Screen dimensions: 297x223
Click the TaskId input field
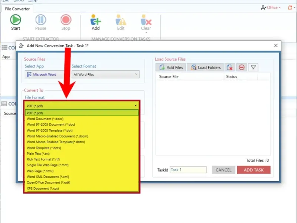[188, 170]
